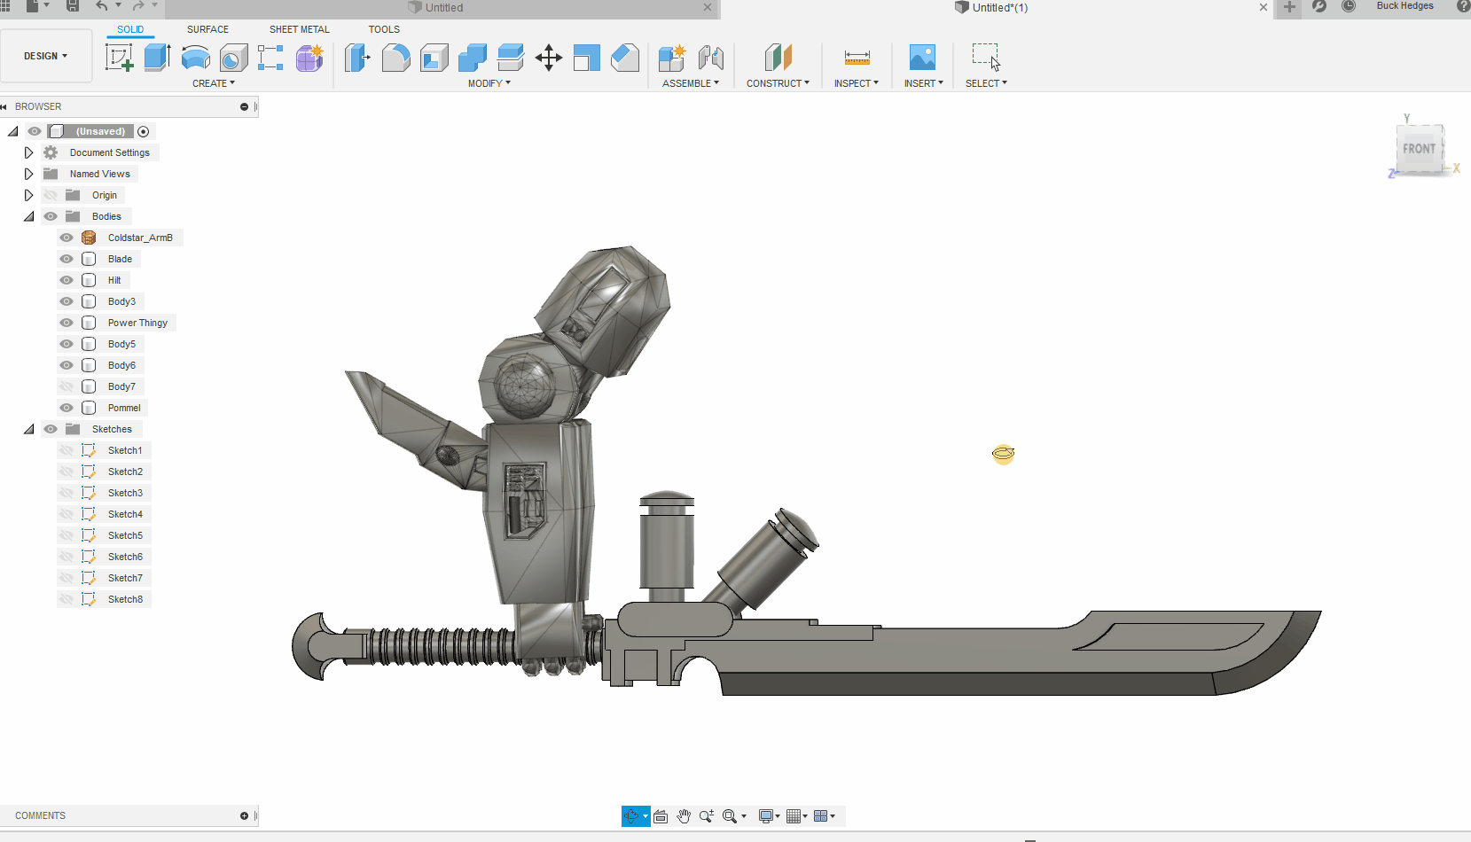
Task: Show the hidden Body7 body
Action: tap(67, 386)
